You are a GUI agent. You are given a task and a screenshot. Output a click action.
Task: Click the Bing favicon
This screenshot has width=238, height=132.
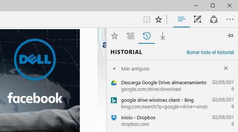[114, 100]
